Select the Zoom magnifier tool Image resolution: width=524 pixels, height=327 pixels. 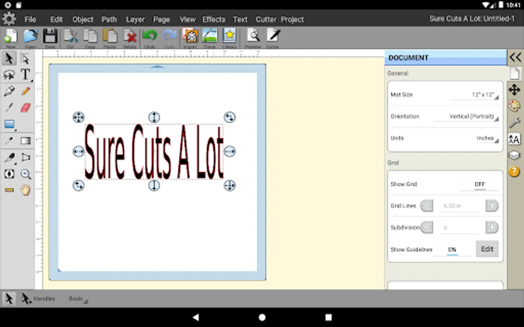pyautogui.click(x=25, y=174)
